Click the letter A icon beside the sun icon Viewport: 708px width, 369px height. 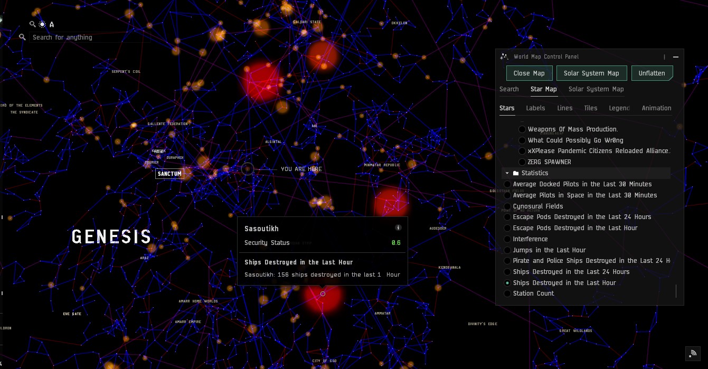[x=52, y=24]
